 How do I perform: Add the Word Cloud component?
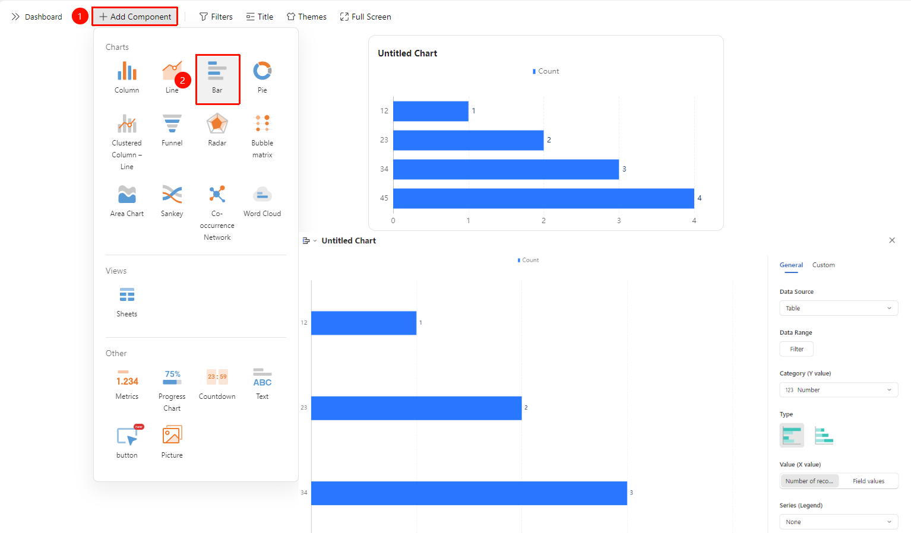[262, 194]
